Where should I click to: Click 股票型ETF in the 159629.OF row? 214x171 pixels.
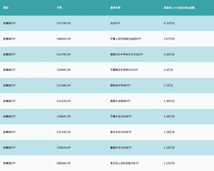point(9,148)
